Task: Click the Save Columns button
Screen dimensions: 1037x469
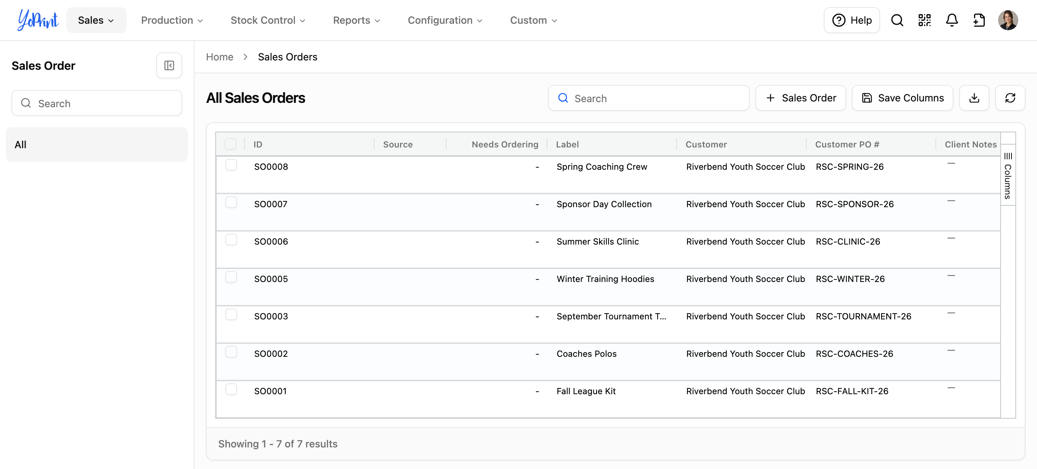Action: tap(903, 98)
